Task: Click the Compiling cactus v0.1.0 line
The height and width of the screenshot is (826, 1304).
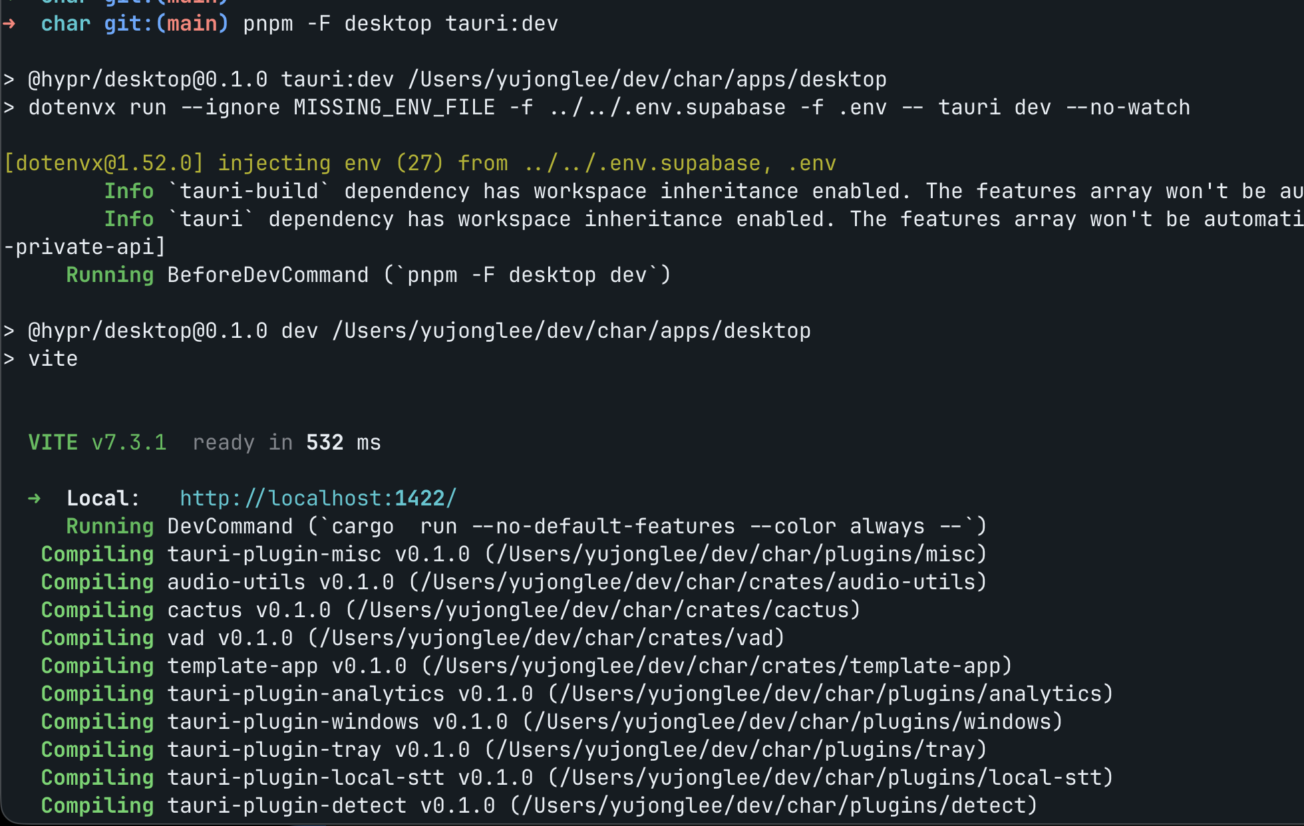Action: [x=450, y=610]
